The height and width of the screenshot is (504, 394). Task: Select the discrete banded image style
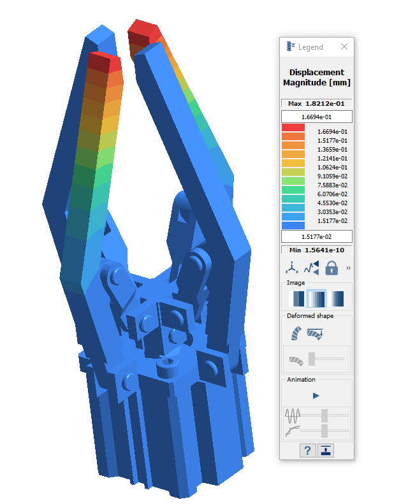pyautogui.click(x=296, y=299)
